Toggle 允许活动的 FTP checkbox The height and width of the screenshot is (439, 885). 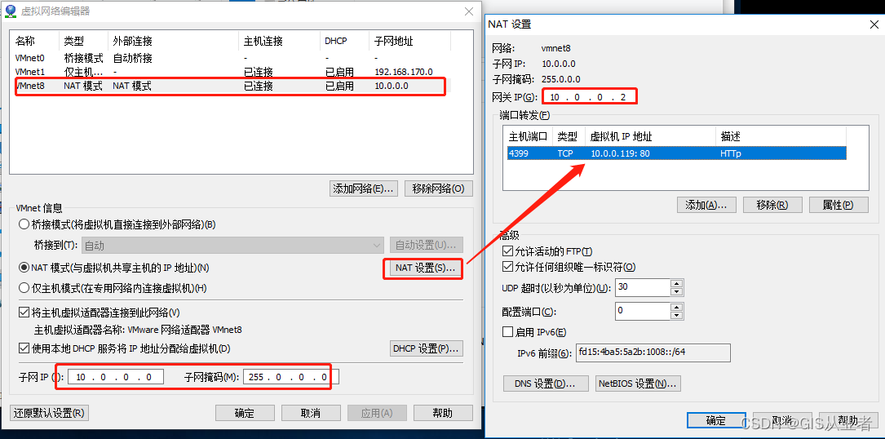click(507, 251)
